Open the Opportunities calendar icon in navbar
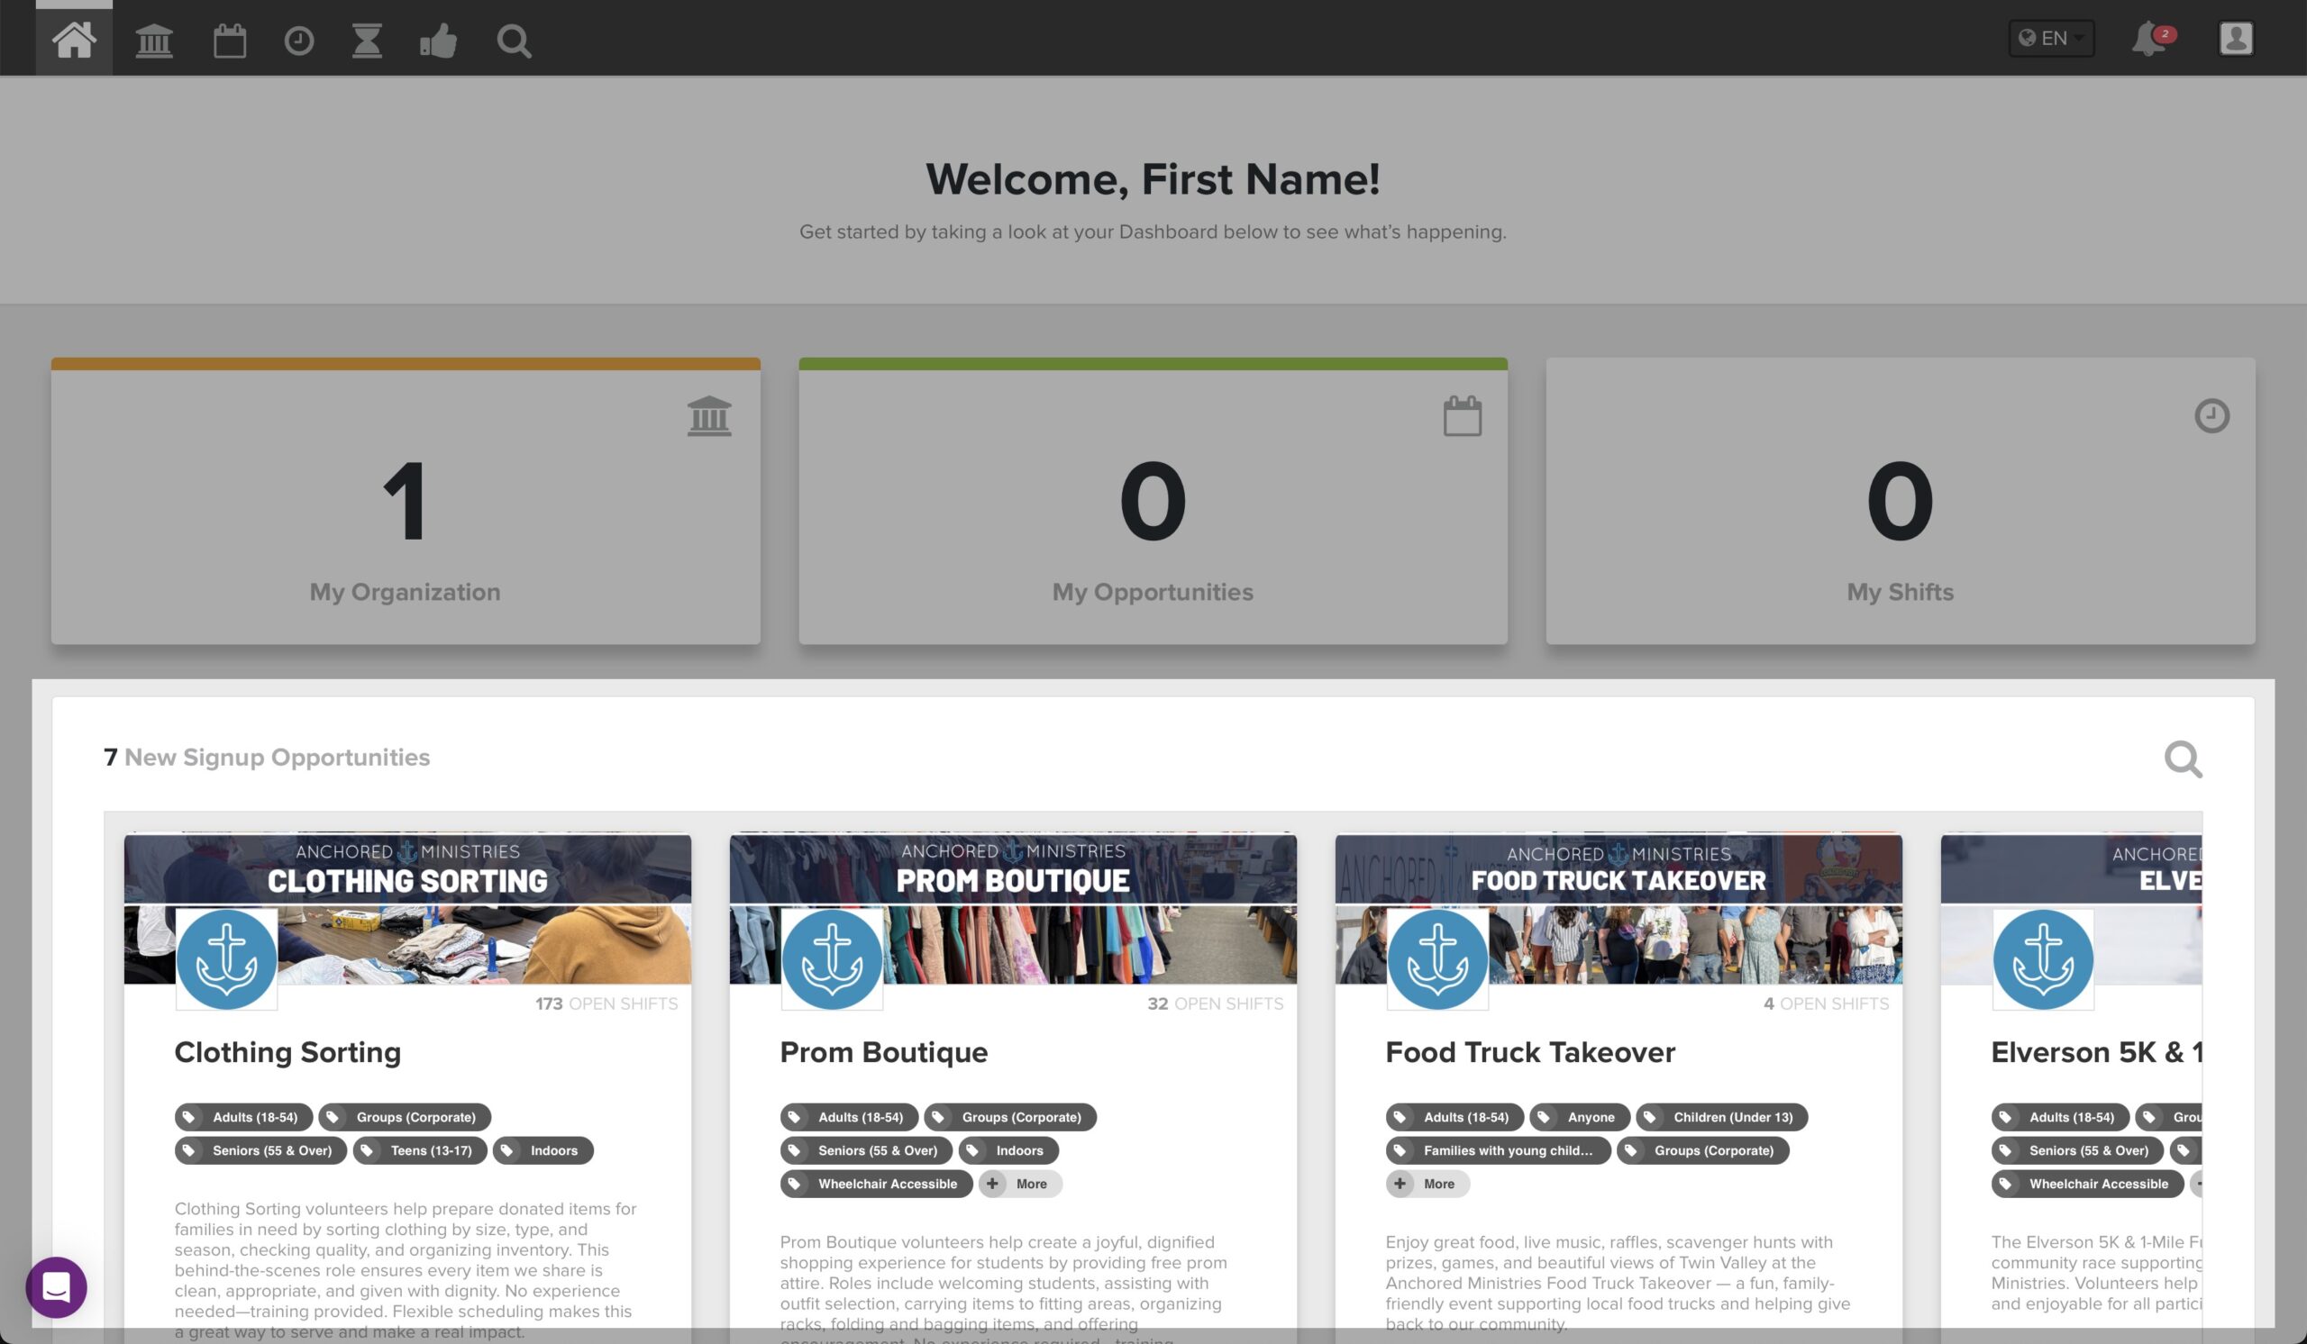2307x1344 pixels. click(229, 41)
